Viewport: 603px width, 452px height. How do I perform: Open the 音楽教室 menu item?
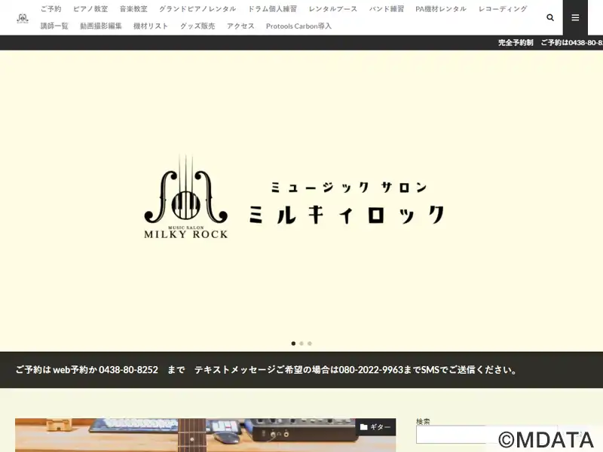133,9
